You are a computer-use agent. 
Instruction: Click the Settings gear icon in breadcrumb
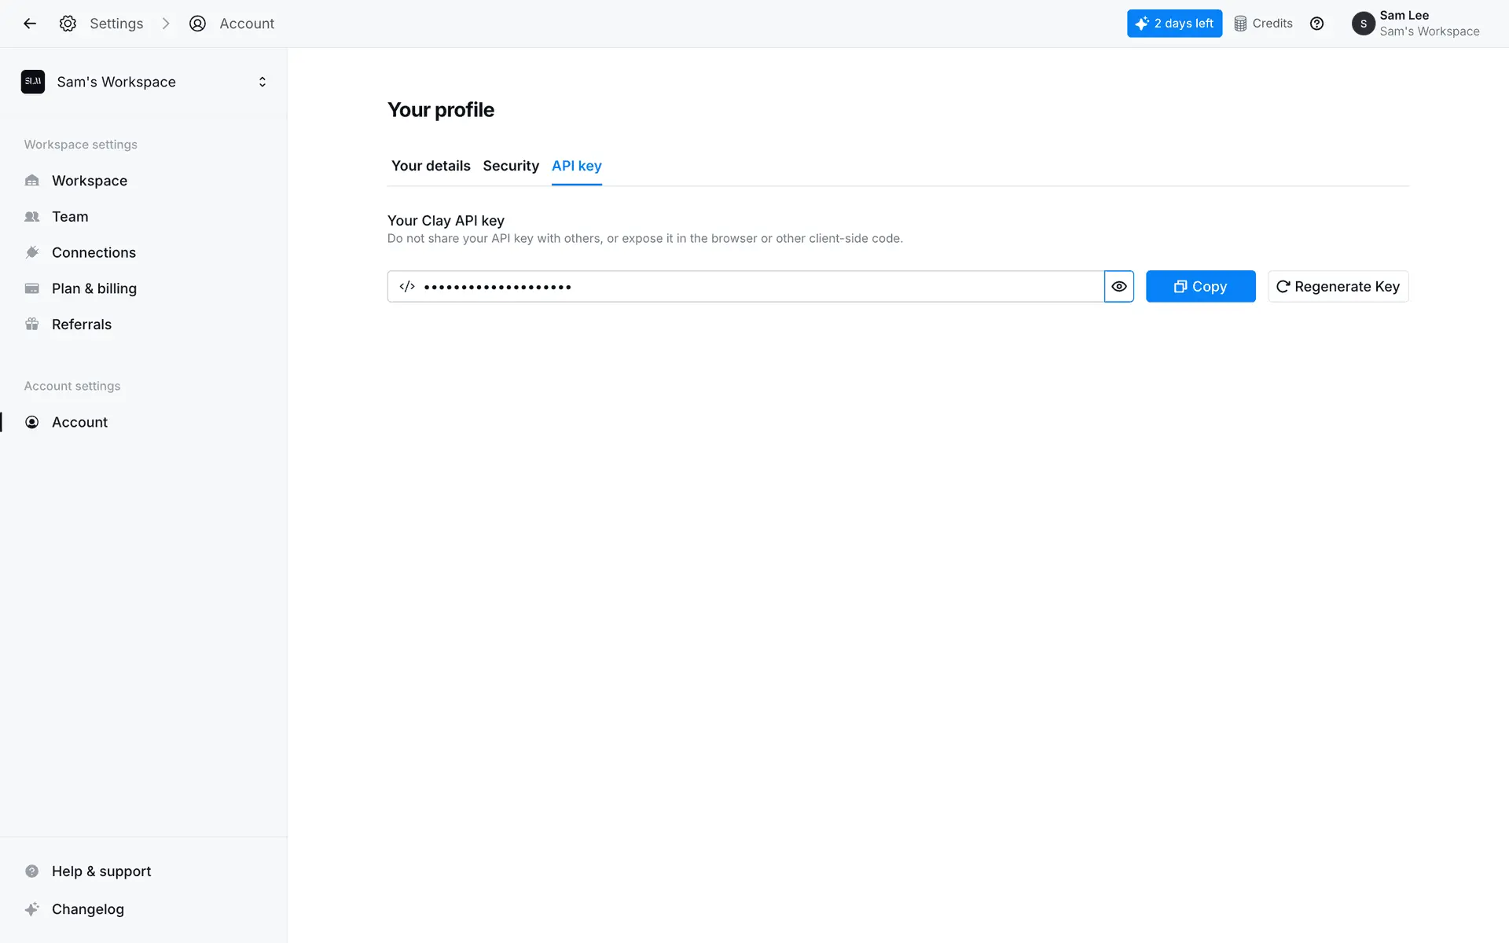pos(68,24)
